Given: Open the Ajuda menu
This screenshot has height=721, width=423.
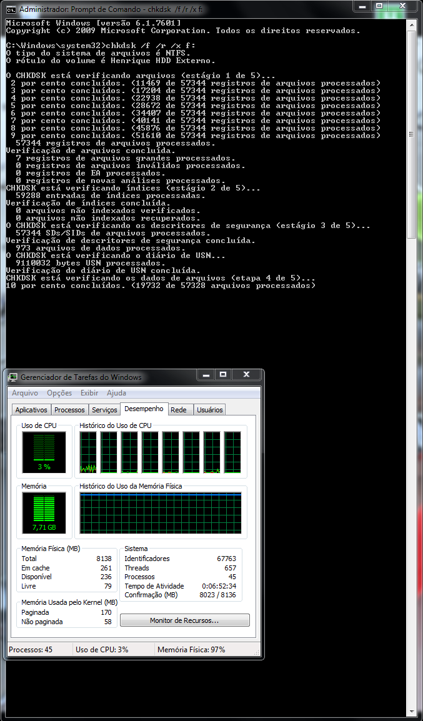Looking at the screenshot, I should (116, 393).
